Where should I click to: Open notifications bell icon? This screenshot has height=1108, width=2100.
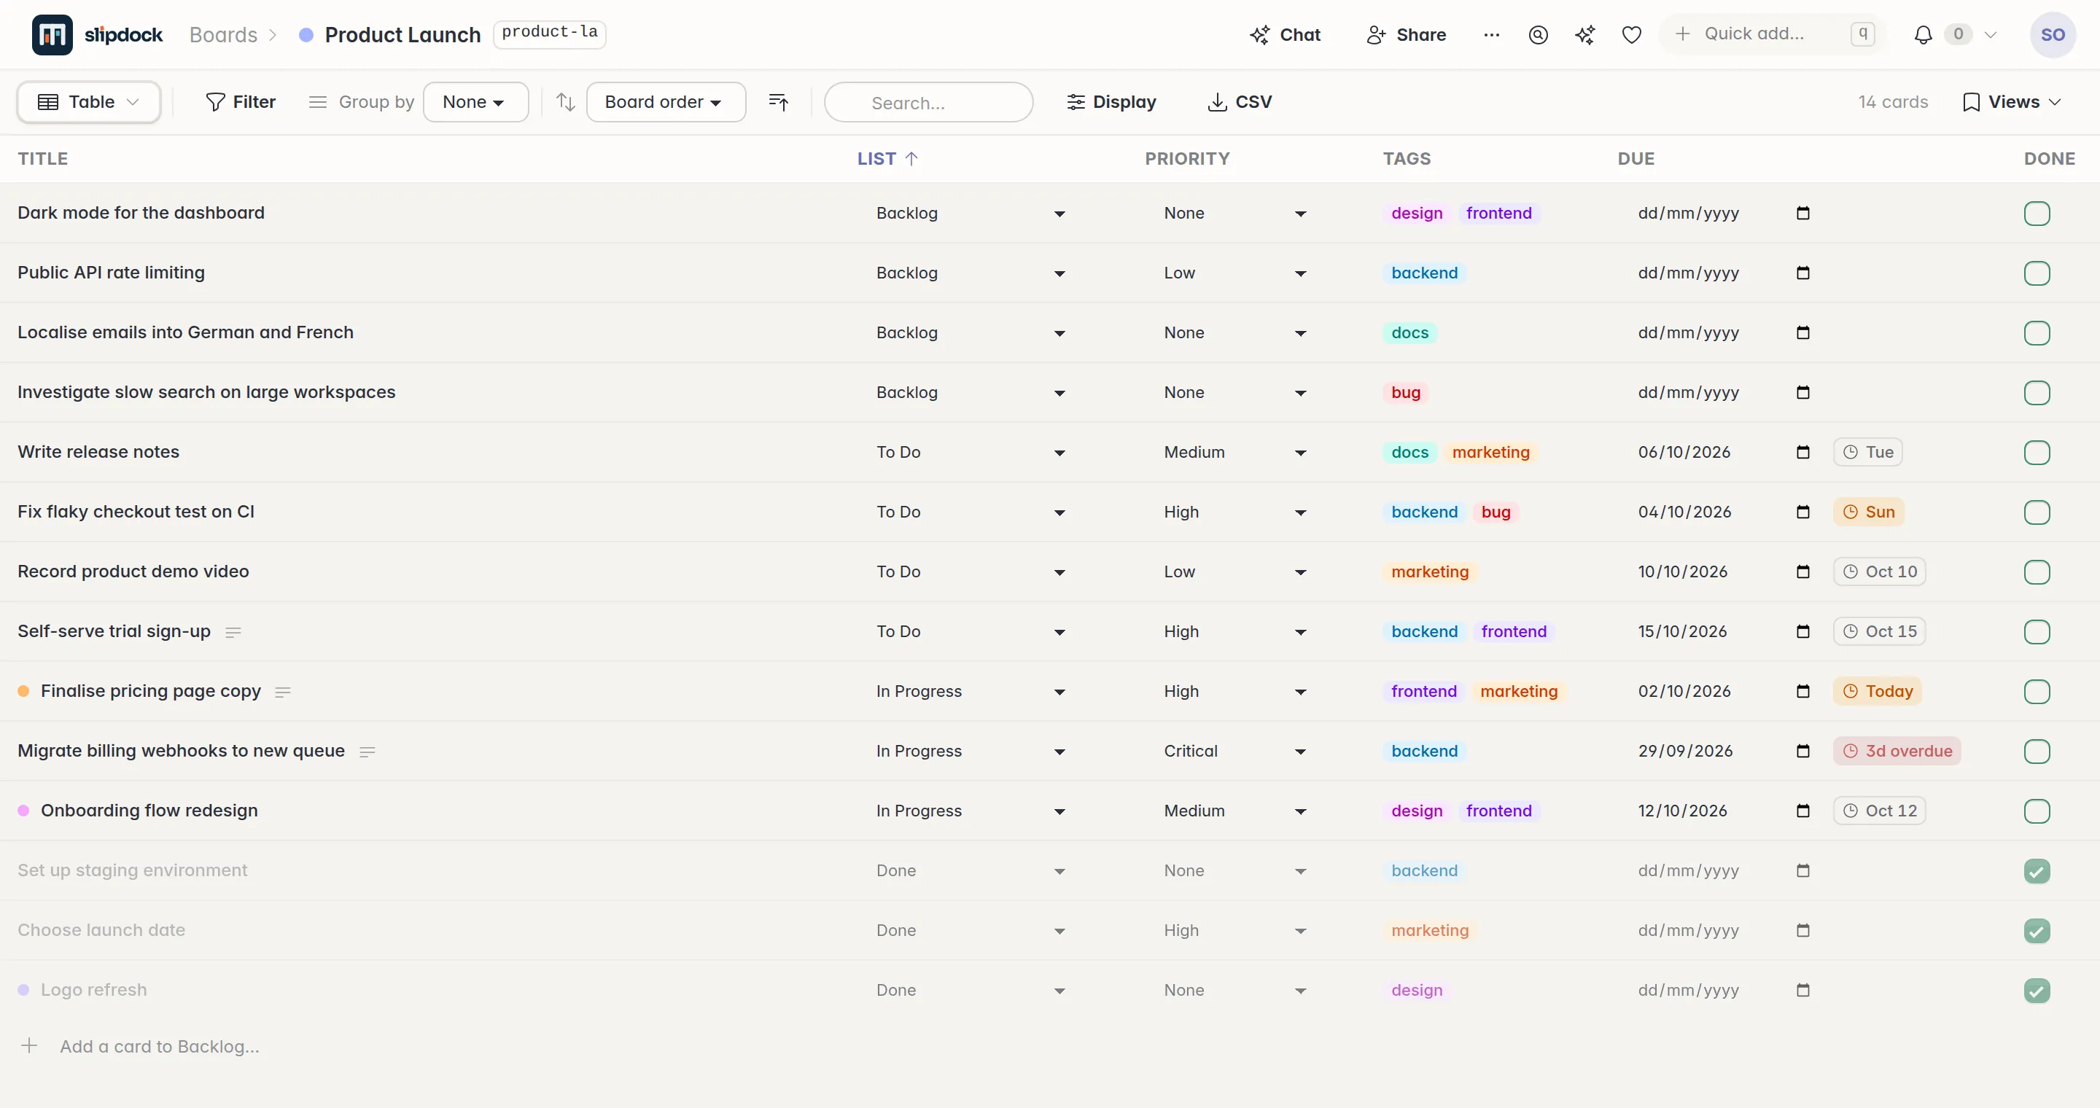[1922, 34]
